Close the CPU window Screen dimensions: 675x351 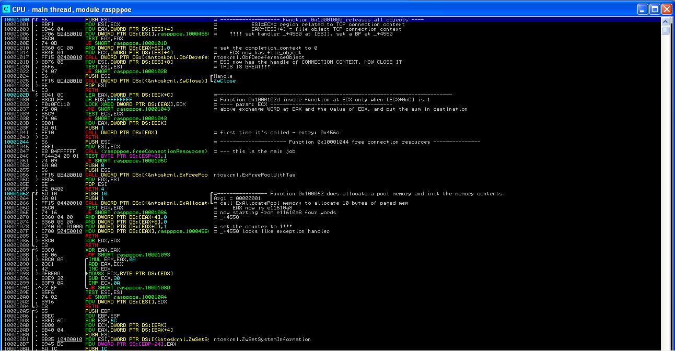[x=667, y=9]
